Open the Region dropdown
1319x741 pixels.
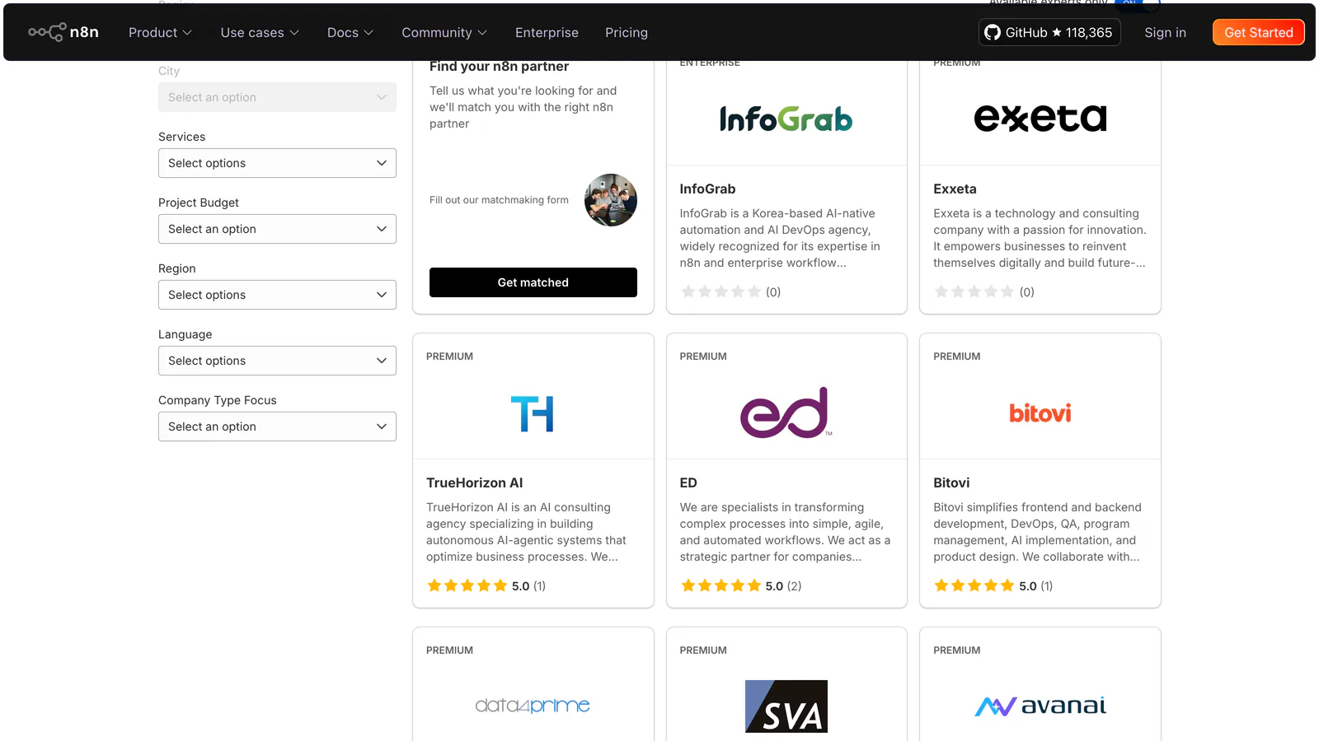coord(277,295)
